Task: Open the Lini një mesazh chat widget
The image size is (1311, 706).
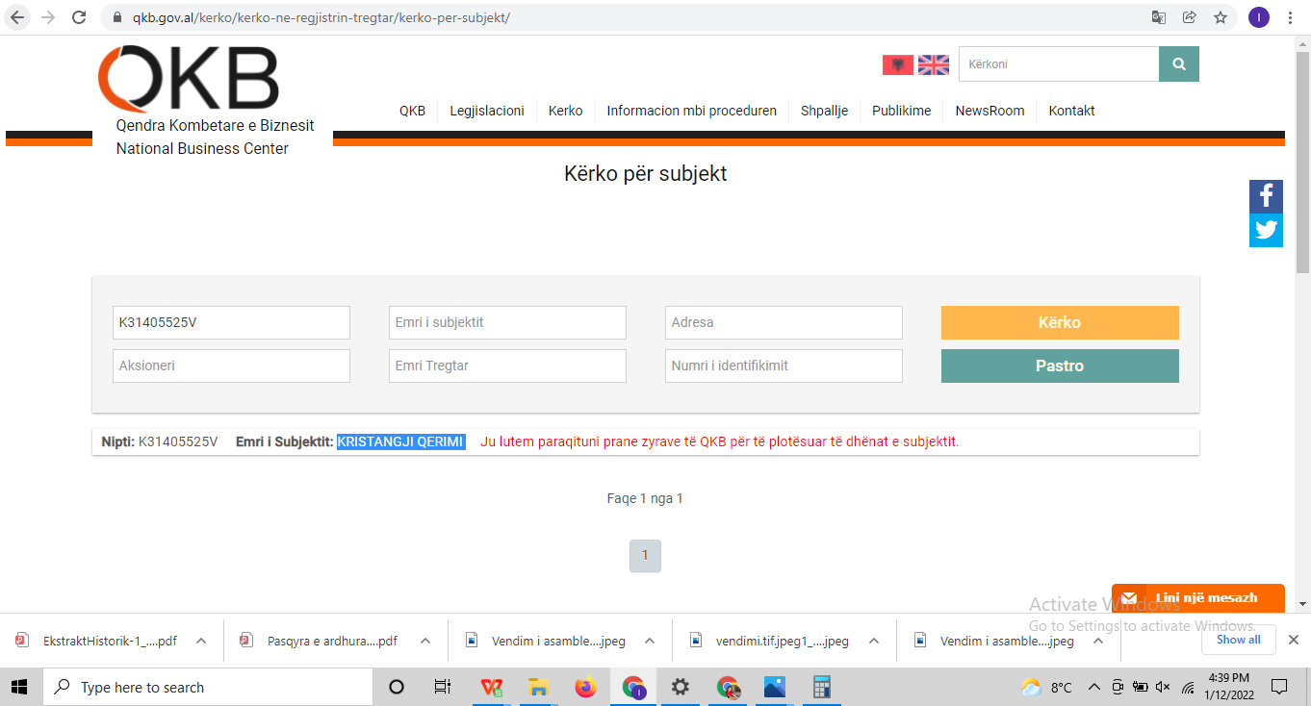Action: tap(1197, 597)
